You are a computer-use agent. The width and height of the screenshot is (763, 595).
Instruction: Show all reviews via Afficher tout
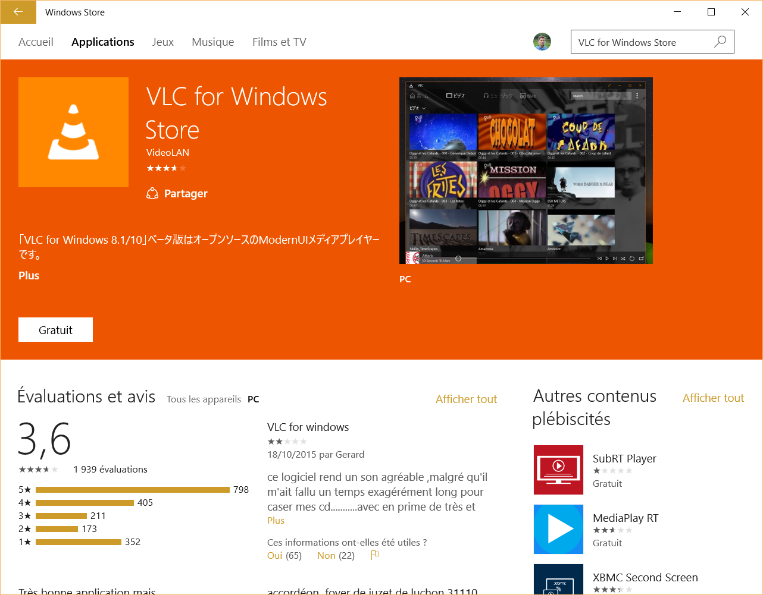[x=466, y=399]
